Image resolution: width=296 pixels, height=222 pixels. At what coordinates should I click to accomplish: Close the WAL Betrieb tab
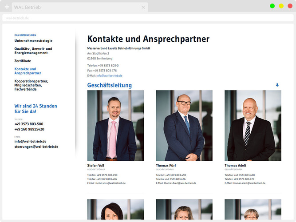[x=143, y=7]
